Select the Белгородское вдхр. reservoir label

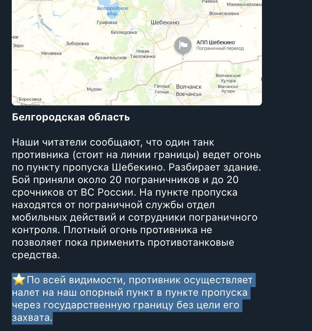tap(113, 11)
